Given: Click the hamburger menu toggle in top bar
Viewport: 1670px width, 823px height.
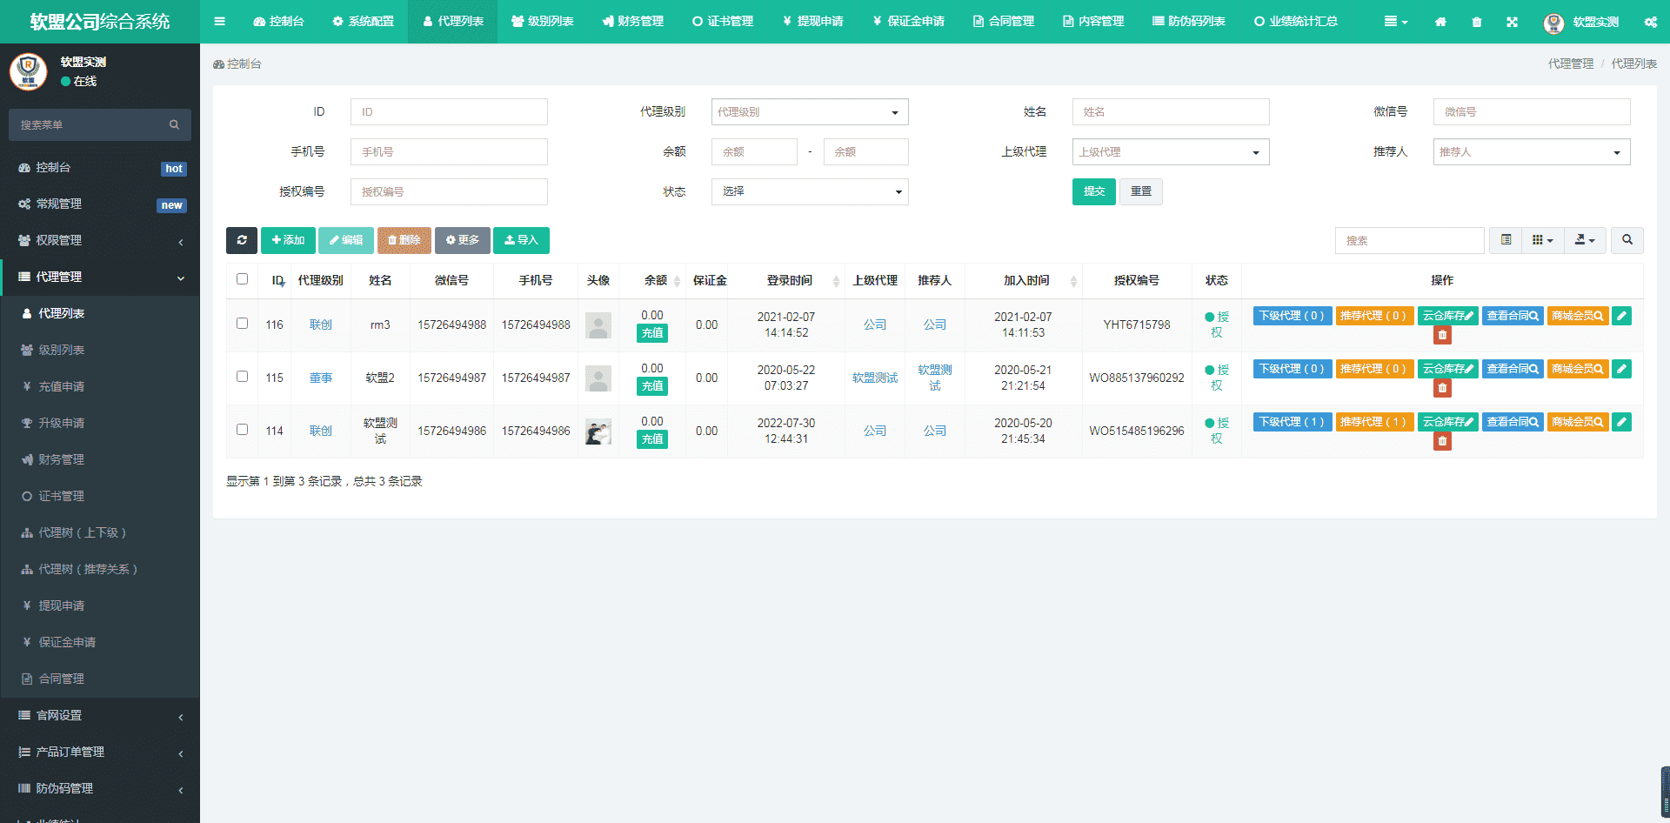Looking at the screenshot, I should (219, 22).
